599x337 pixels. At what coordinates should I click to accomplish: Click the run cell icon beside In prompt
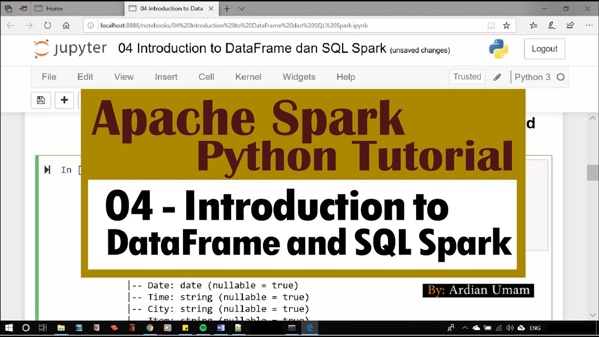tap(47, 170)
